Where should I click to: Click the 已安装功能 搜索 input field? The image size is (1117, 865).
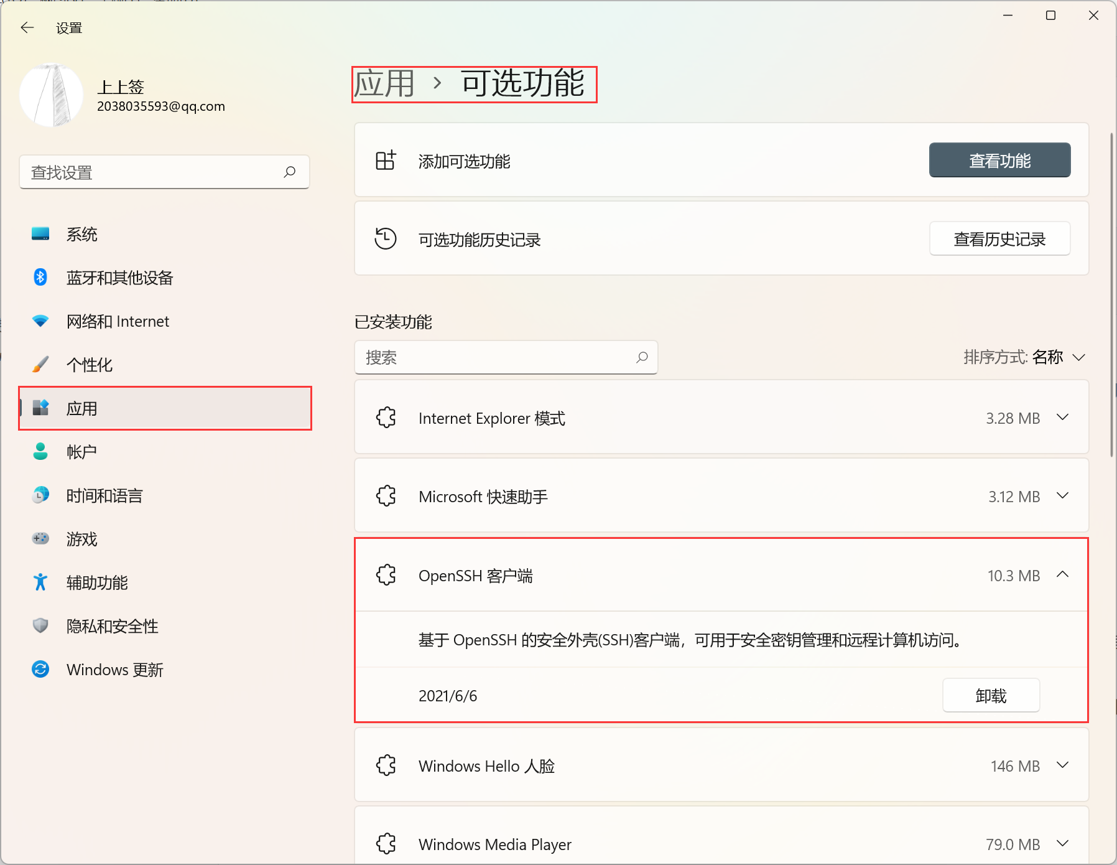[498, 357]
